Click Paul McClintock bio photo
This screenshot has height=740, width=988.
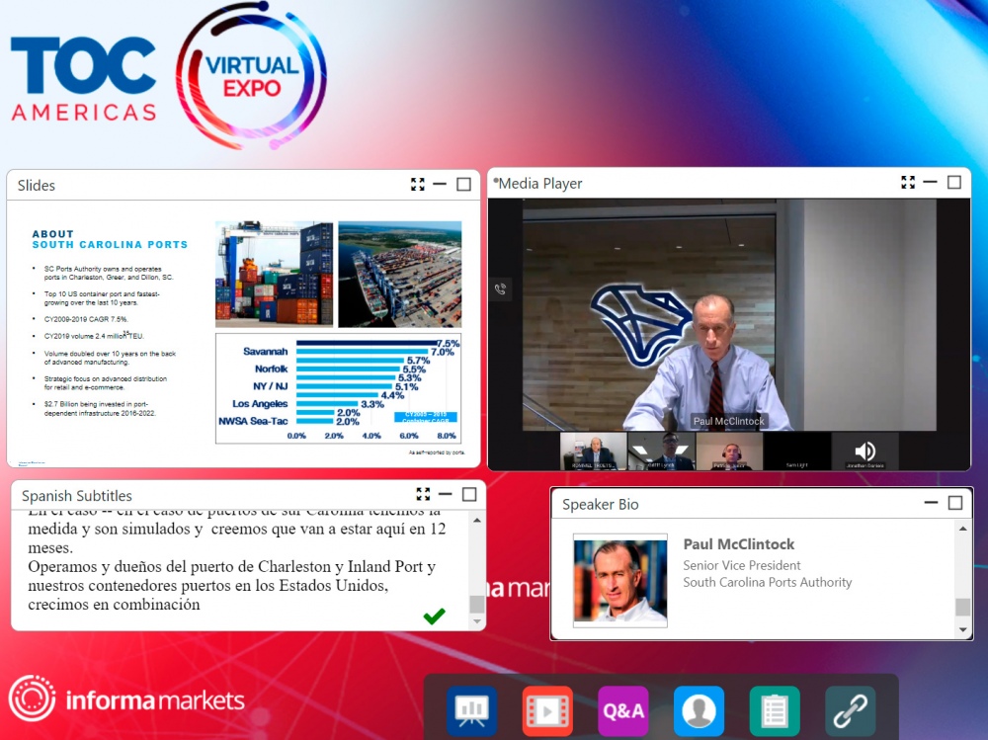tap(620, 581)
